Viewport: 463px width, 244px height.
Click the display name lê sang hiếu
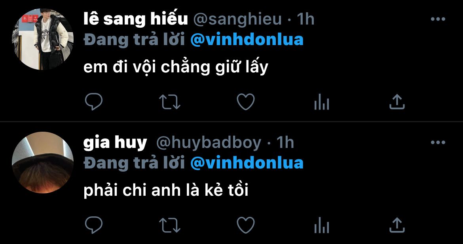pos(135,19)
